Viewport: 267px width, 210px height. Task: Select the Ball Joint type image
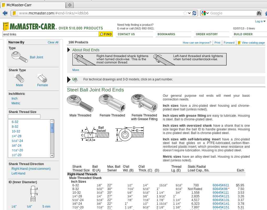point(20,57)
